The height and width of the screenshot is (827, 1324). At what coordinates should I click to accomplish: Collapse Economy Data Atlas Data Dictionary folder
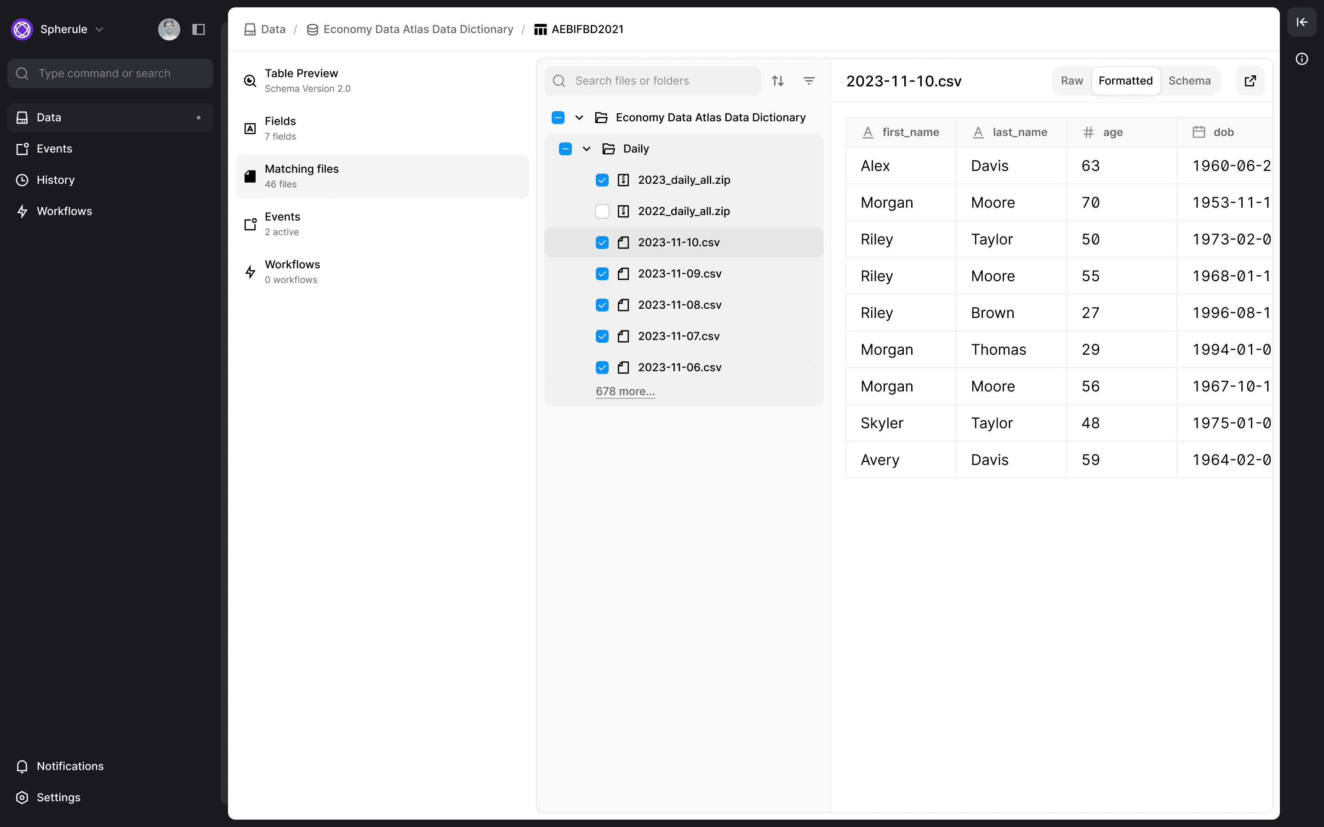point(579,118)
